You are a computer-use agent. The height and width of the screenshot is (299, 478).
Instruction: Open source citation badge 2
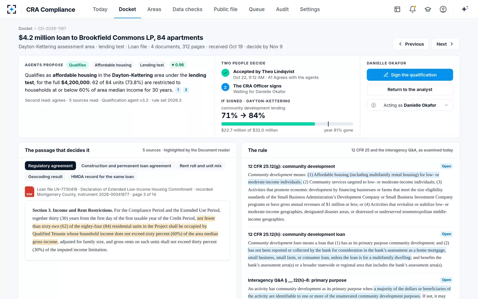coord(186,90)
